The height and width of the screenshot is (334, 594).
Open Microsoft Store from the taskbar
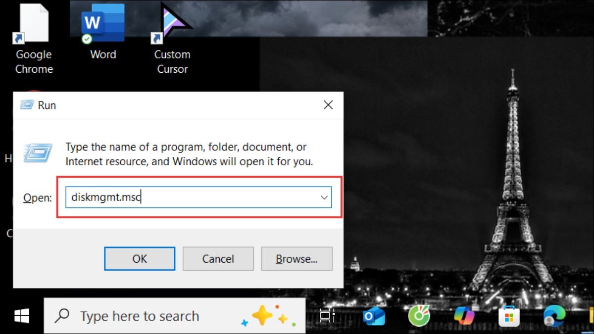pyautogui.click(x=509, y=316)
